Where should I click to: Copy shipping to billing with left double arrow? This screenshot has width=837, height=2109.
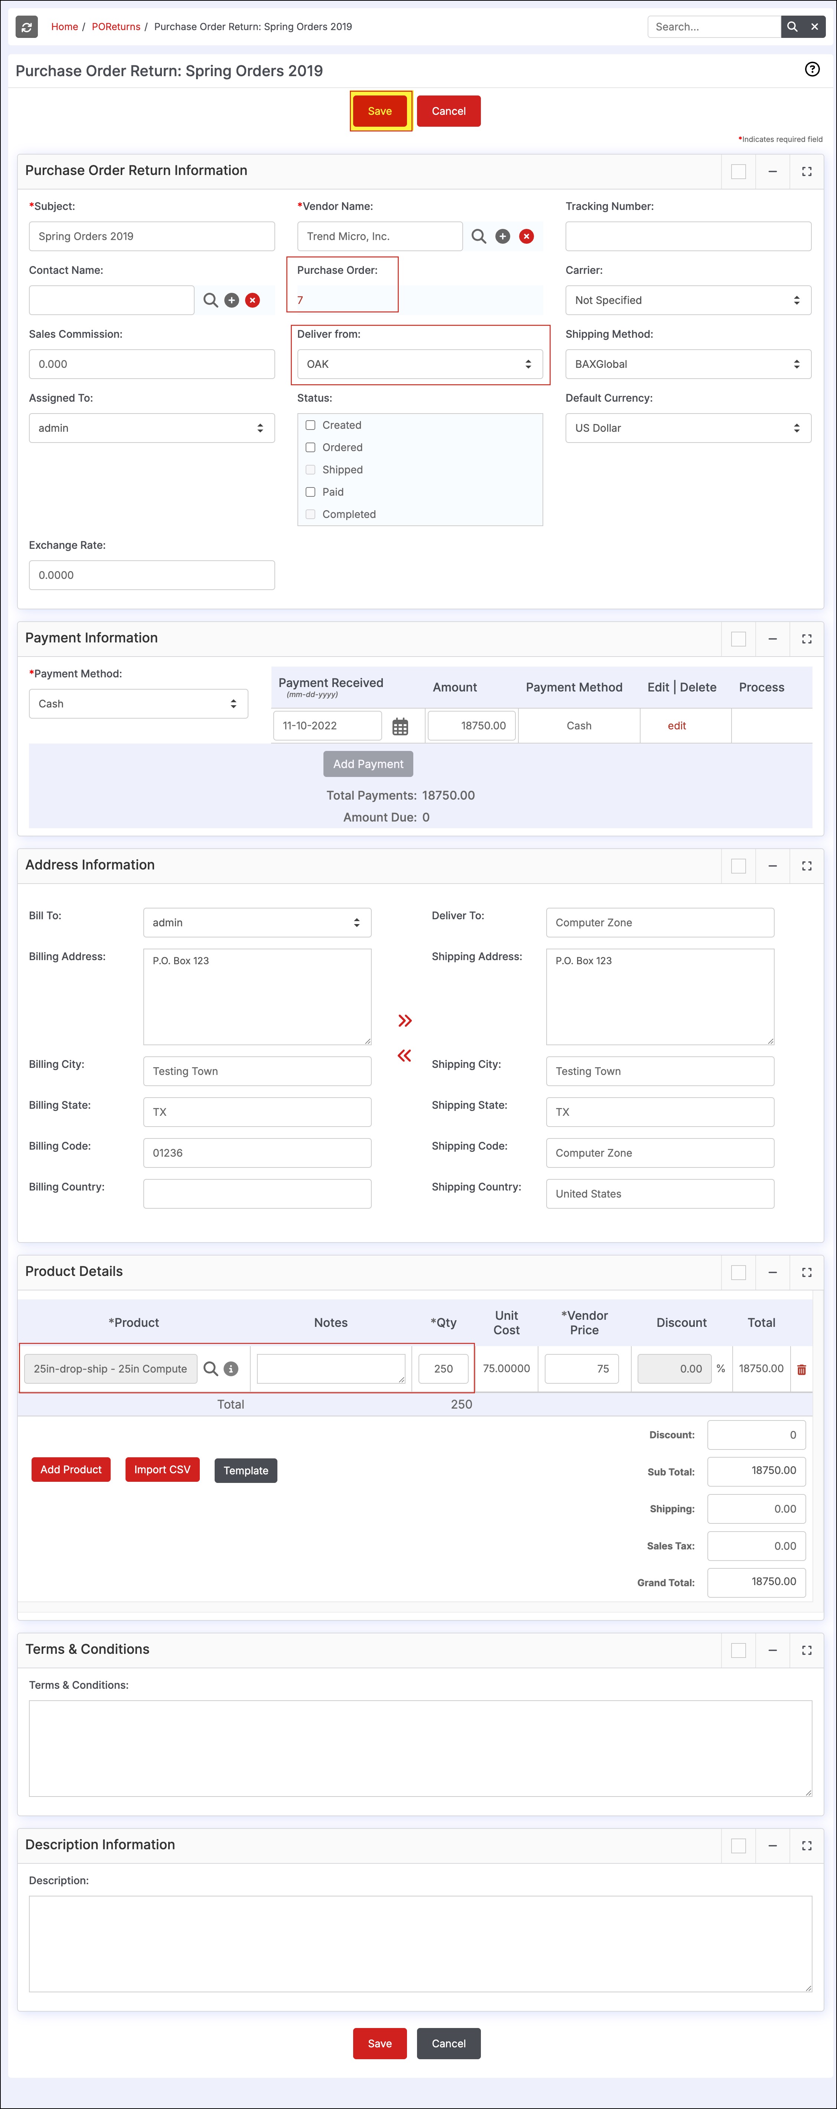click(404, 1055)
